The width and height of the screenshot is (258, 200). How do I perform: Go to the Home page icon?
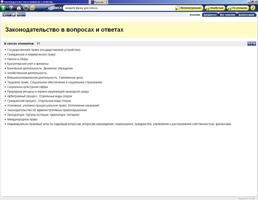click(x=19, y=8)
